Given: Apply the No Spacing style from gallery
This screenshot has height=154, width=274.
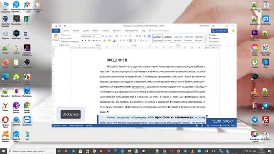Looking at the screenshot, I should point(168,38).
